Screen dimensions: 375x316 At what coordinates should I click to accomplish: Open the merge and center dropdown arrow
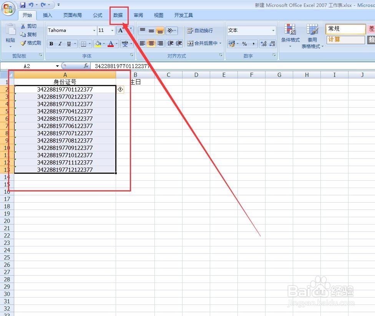220,43
